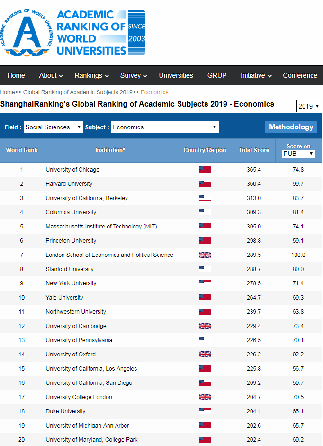The image size is (323, 446).
Task: Open Princeton University link
Action: [x=71, y=241]
